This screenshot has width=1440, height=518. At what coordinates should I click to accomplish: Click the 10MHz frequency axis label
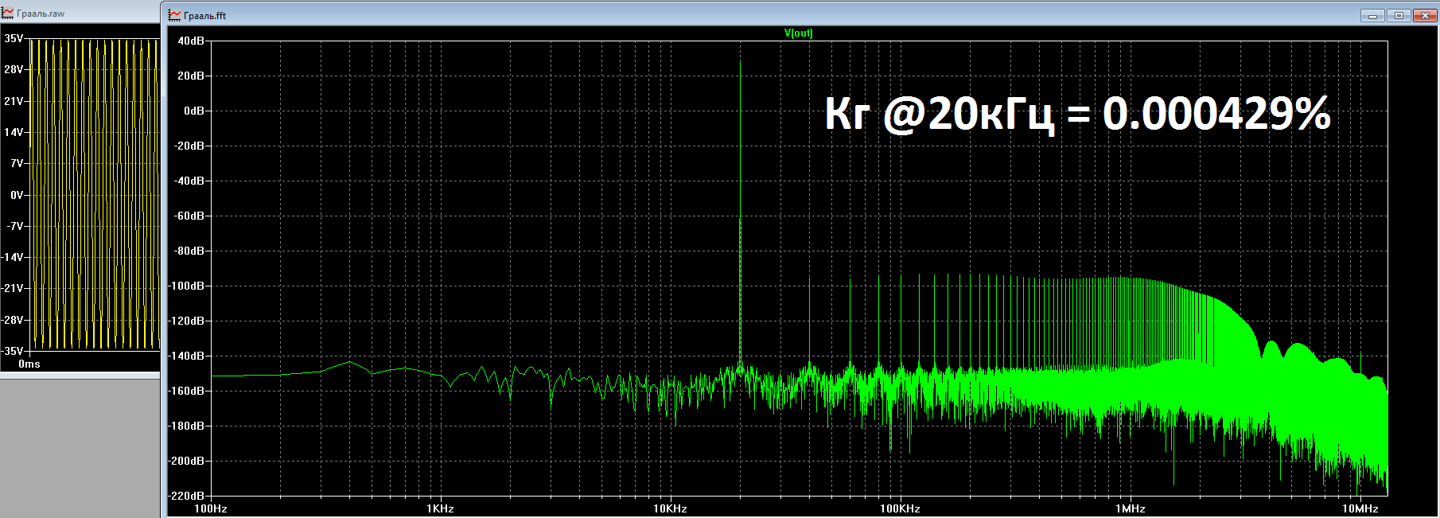point(1360,508)
